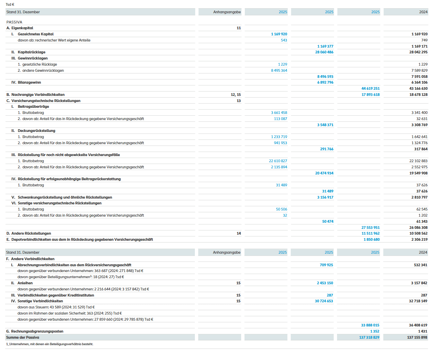Click the Sonstige Verbindlichkeiten value 30 724 653
435x354 pixels.
pyautogui.click(x=324, y=301)
